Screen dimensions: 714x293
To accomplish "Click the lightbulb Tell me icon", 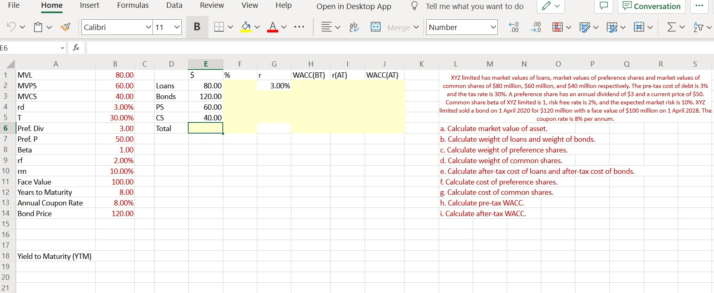I will pyautogui.click(x=415, y=6).
